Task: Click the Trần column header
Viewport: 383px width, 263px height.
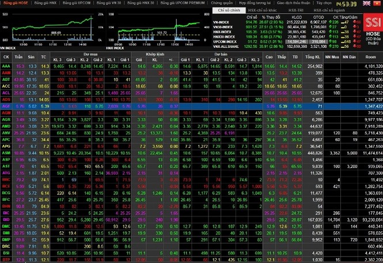Action: pos(18,57)
